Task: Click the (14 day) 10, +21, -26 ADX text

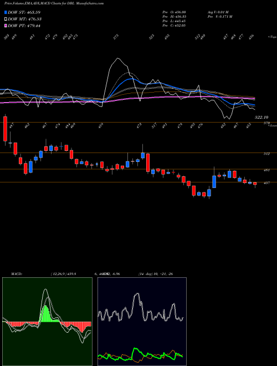Action: pyautogui.click(x=156, y=273)
